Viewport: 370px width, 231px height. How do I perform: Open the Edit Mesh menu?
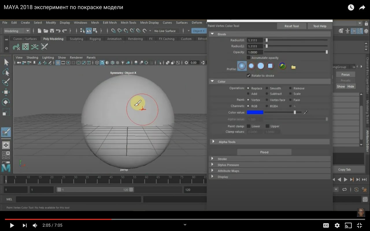pyautogui.click(x=110, y=23)
